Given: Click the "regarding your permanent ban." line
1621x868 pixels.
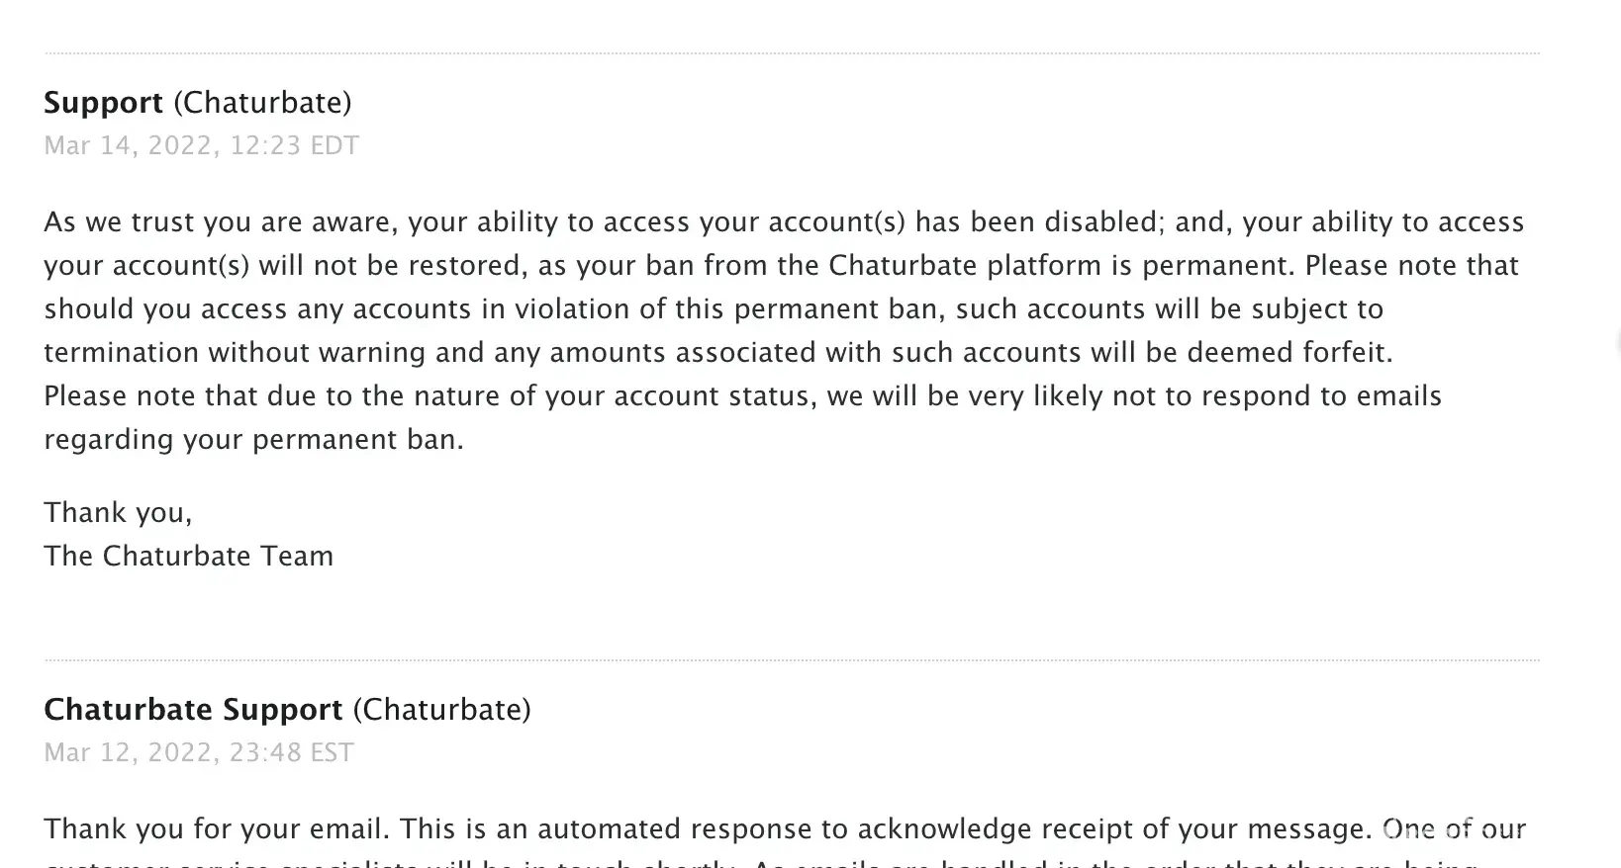Looking at the screenshot, I should pyautogui.click(x=253, y=440).
